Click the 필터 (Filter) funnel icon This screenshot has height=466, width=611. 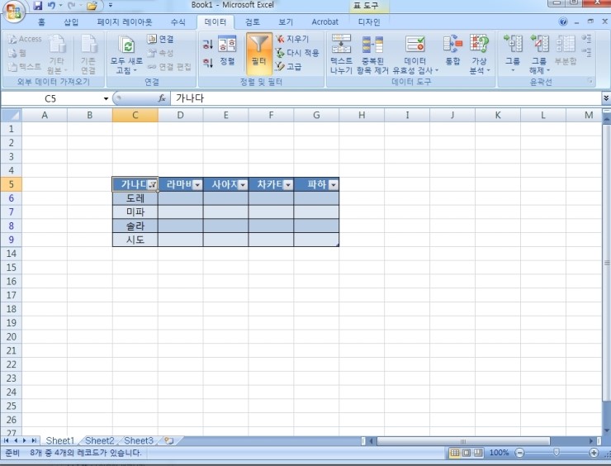click(259, 50)
